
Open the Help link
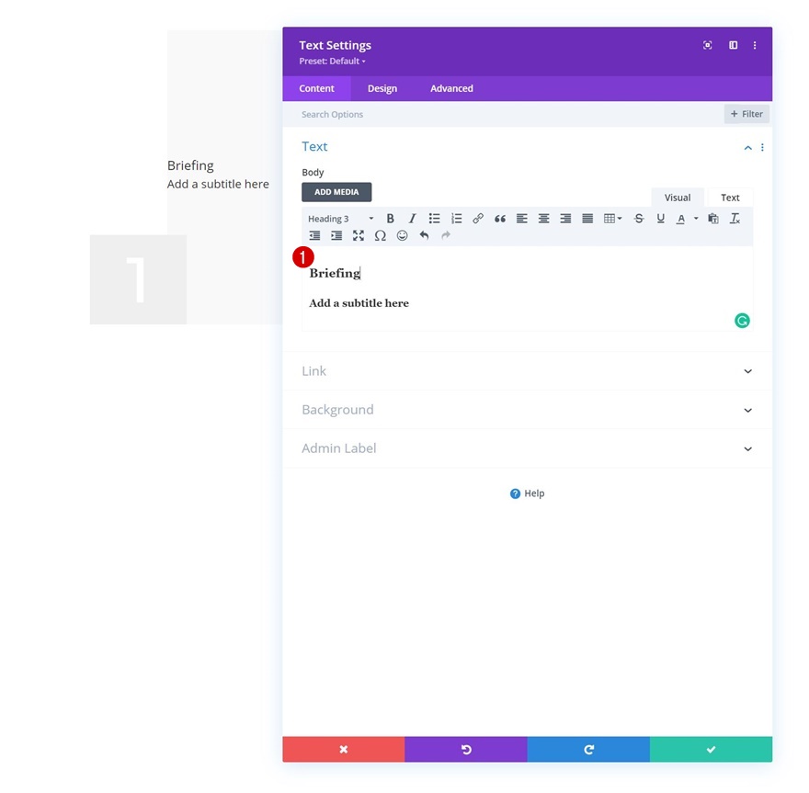527,493
